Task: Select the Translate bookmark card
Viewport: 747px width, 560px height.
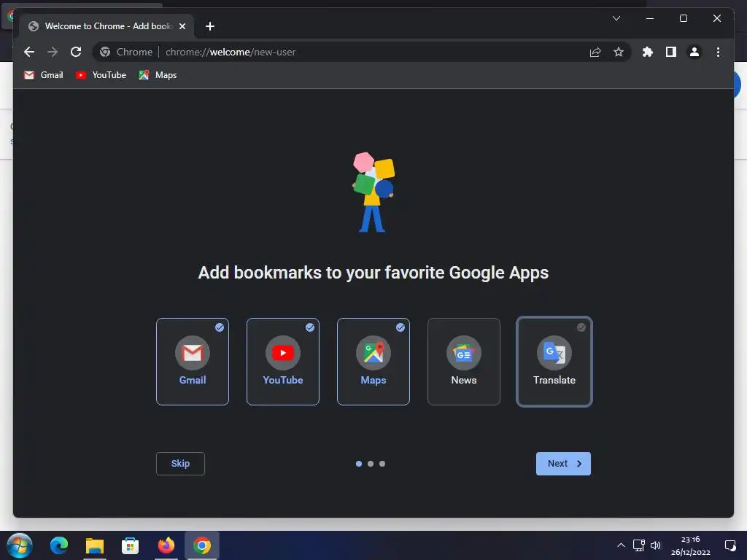Action: coord(554,362)
